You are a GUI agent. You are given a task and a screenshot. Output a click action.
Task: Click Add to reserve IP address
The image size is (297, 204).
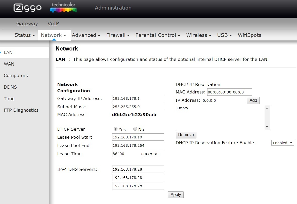click(x=253, y=100)
